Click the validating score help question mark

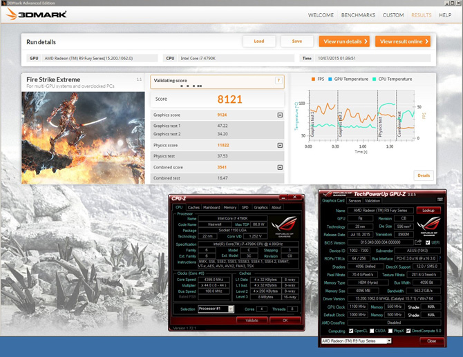coord(279,81)
